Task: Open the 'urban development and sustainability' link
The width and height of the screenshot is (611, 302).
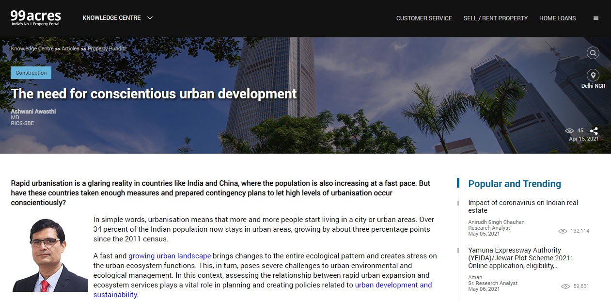Action: point(393,285)
